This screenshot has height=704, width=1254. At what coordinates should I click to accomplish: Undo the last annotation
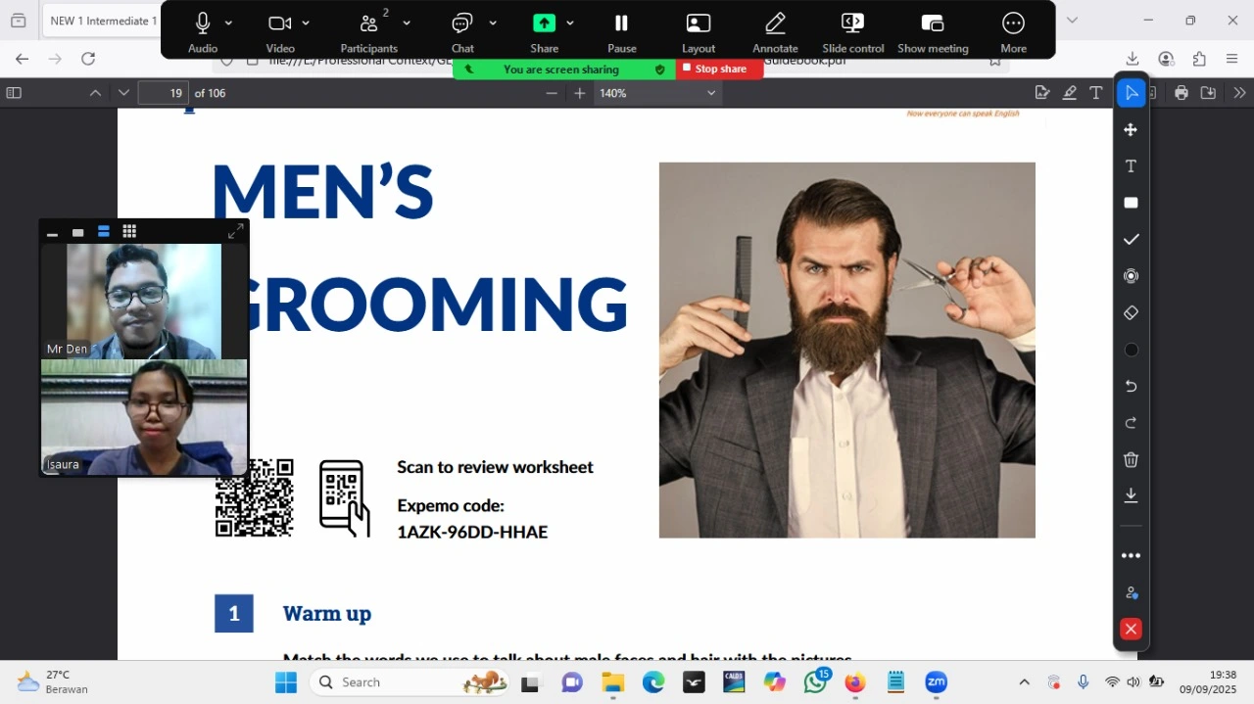pyautogui.click(x=1131, y=387)
